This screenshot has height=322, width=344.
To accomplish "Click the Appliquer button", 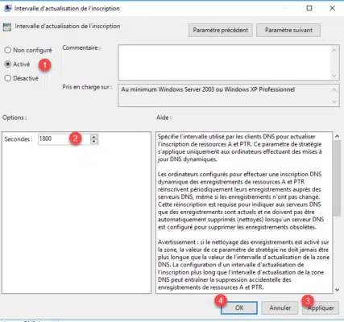I will tap(321, 308).
